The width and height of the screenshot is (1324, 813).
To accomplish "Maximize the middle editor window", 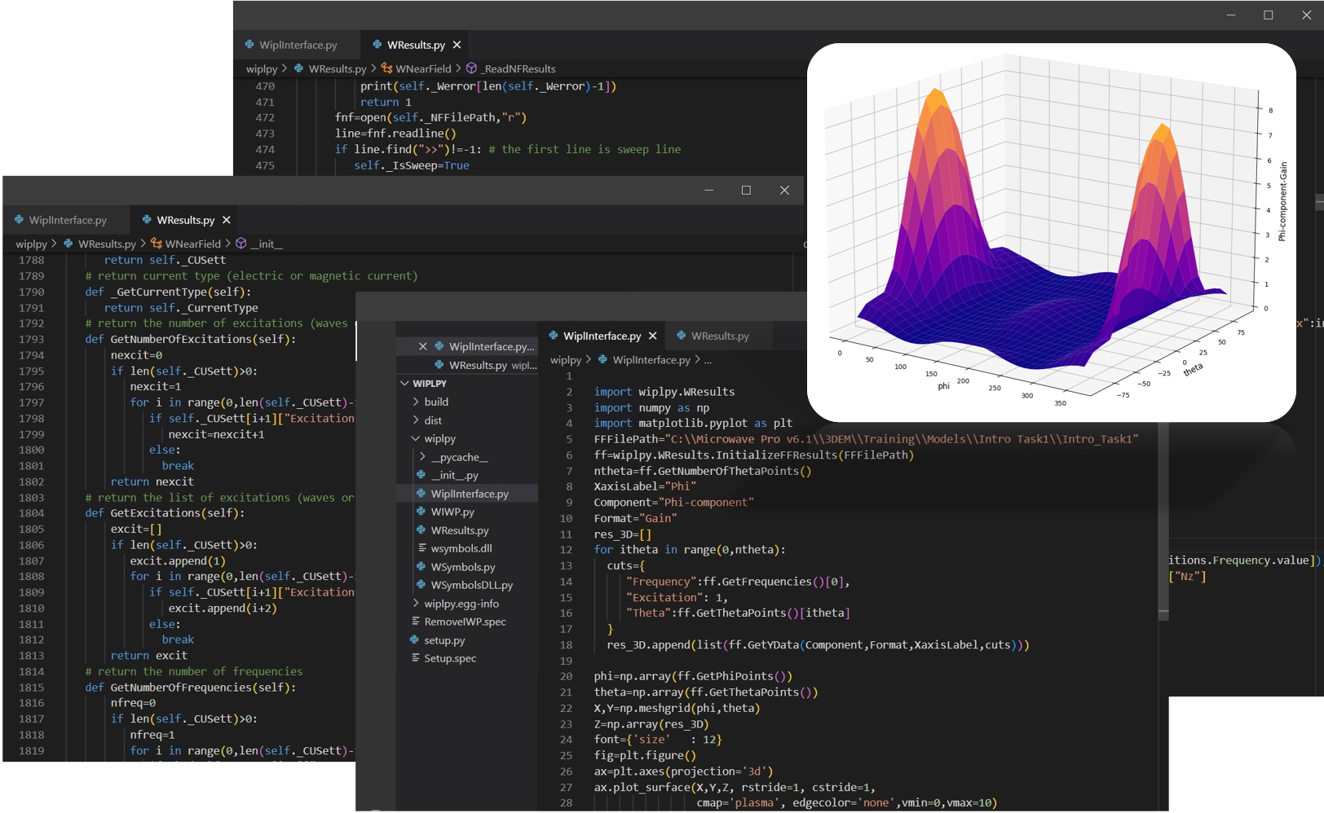I will (746, 190).
